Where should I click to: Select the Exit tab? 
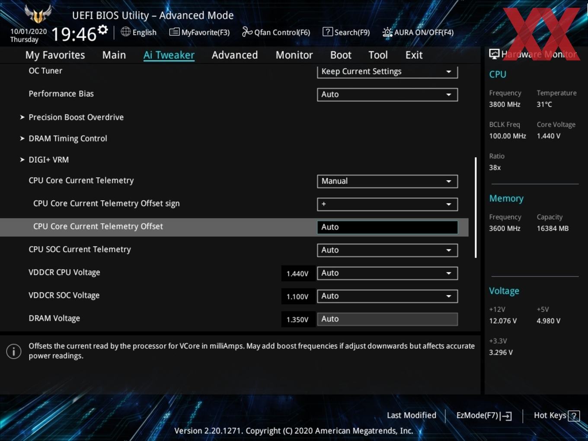tap(414, 55)
